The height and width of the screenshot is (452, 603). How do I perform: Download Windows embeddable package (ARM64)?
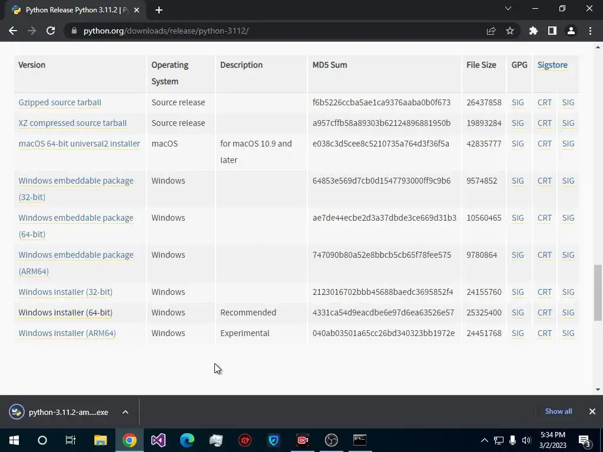pyautogui.click(x=76, y=263)
